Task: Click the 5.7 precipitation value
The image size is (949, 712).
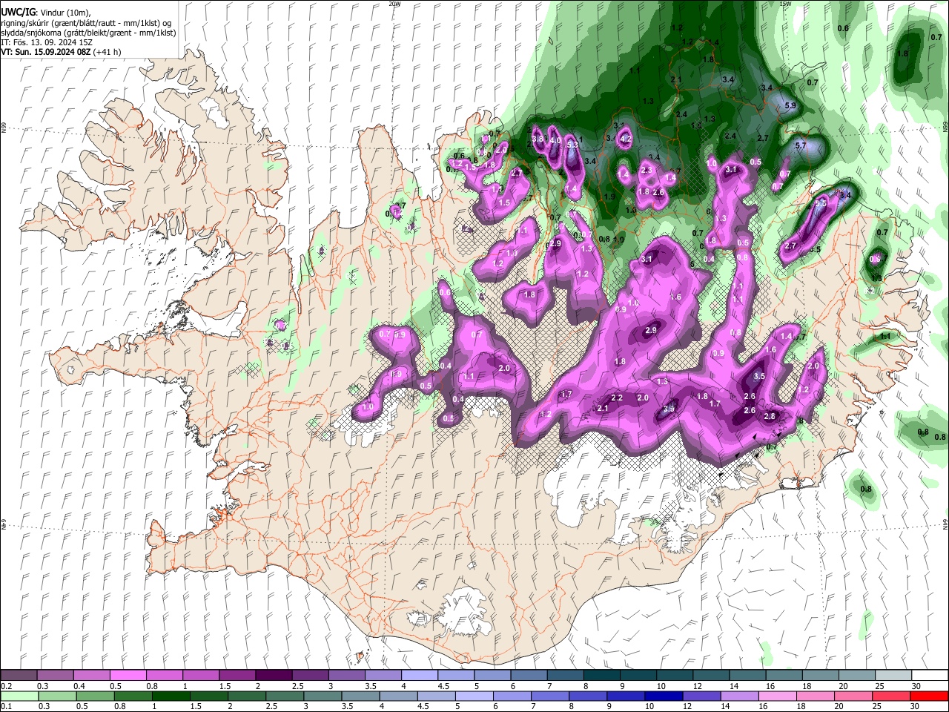Action: point(800,146)
